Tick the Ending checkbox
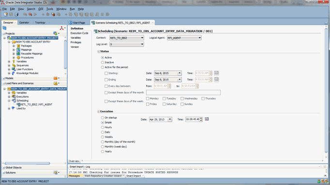 click(x=106, y=79)
